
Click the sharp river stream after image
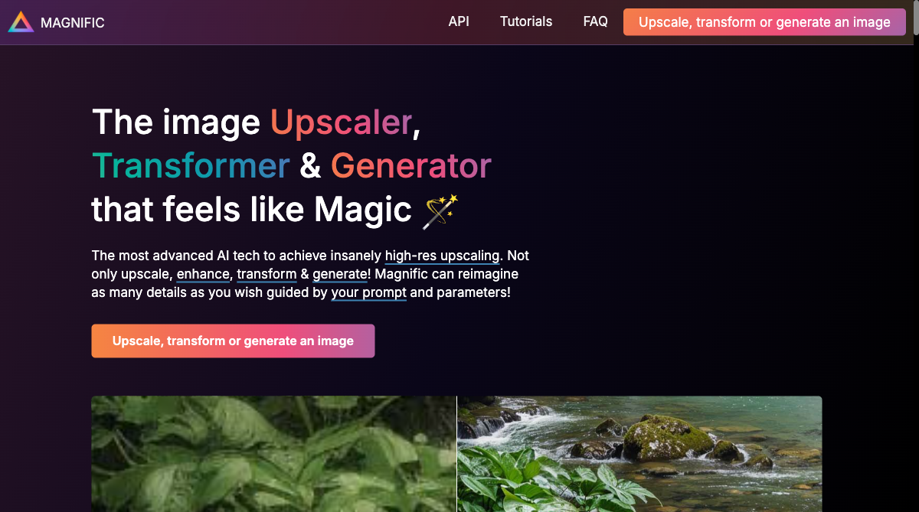[x=639, y=454]
